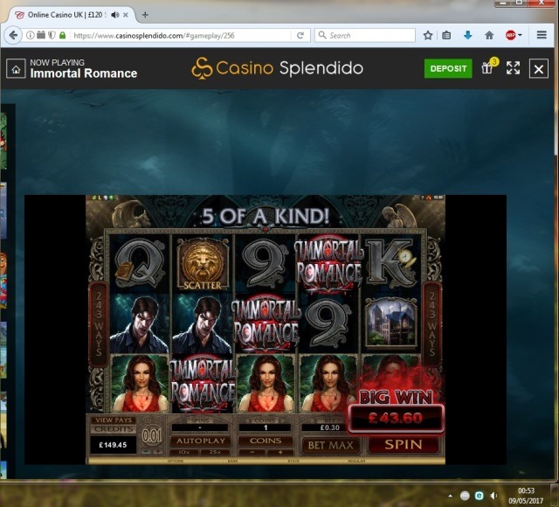This screenshot has width=559, height=507.
Task: Click the AUTOPLAY button
Action: click(x=201, y=441)
